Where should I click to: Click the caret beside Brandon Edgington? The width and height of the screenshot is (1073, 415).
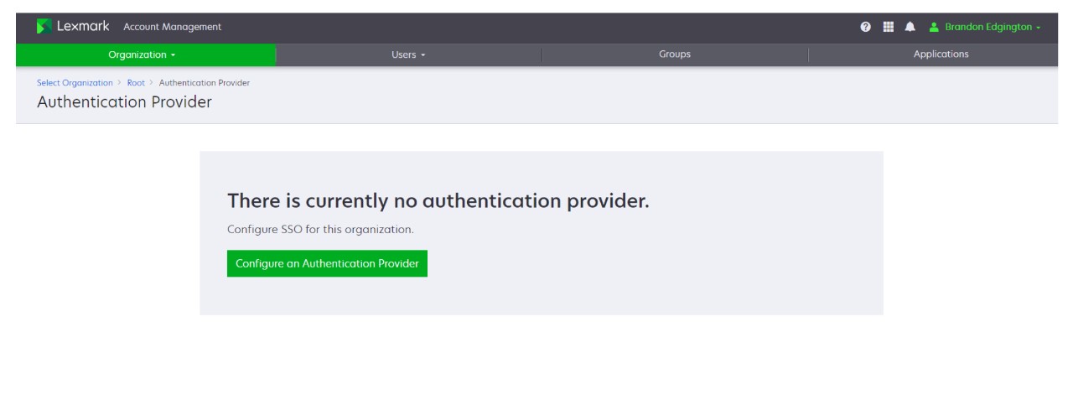1039,28
